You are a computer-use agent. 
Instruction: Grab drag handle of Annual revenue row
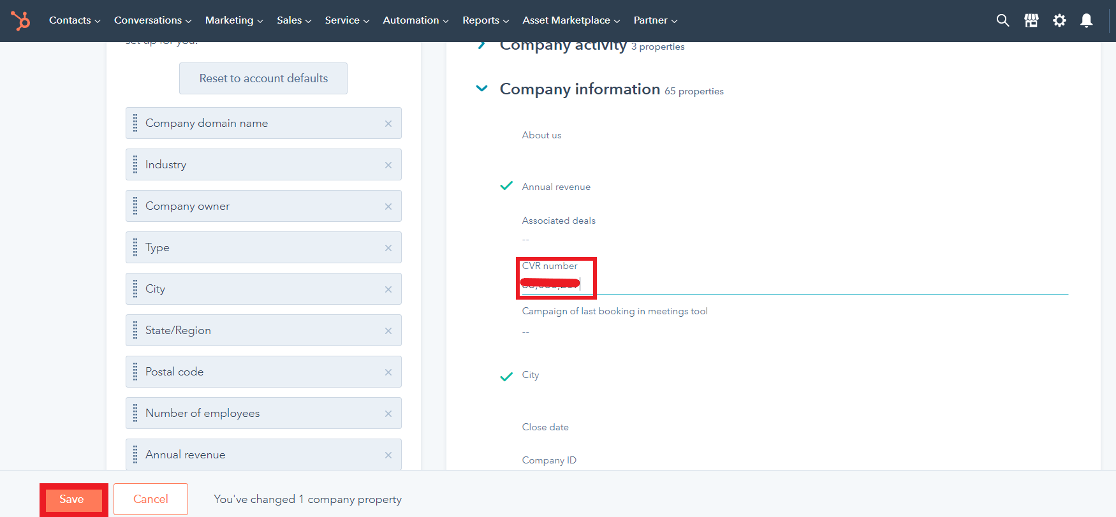(135, 455)
